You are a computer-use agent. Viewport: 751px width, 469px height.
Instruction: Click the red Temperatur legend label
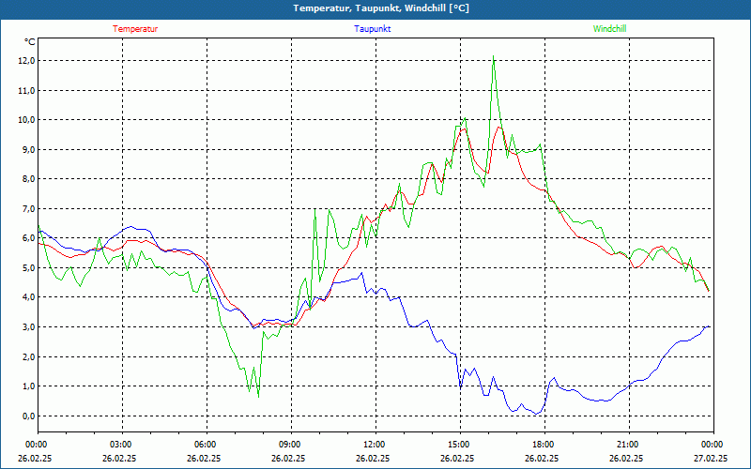(135, 28)
